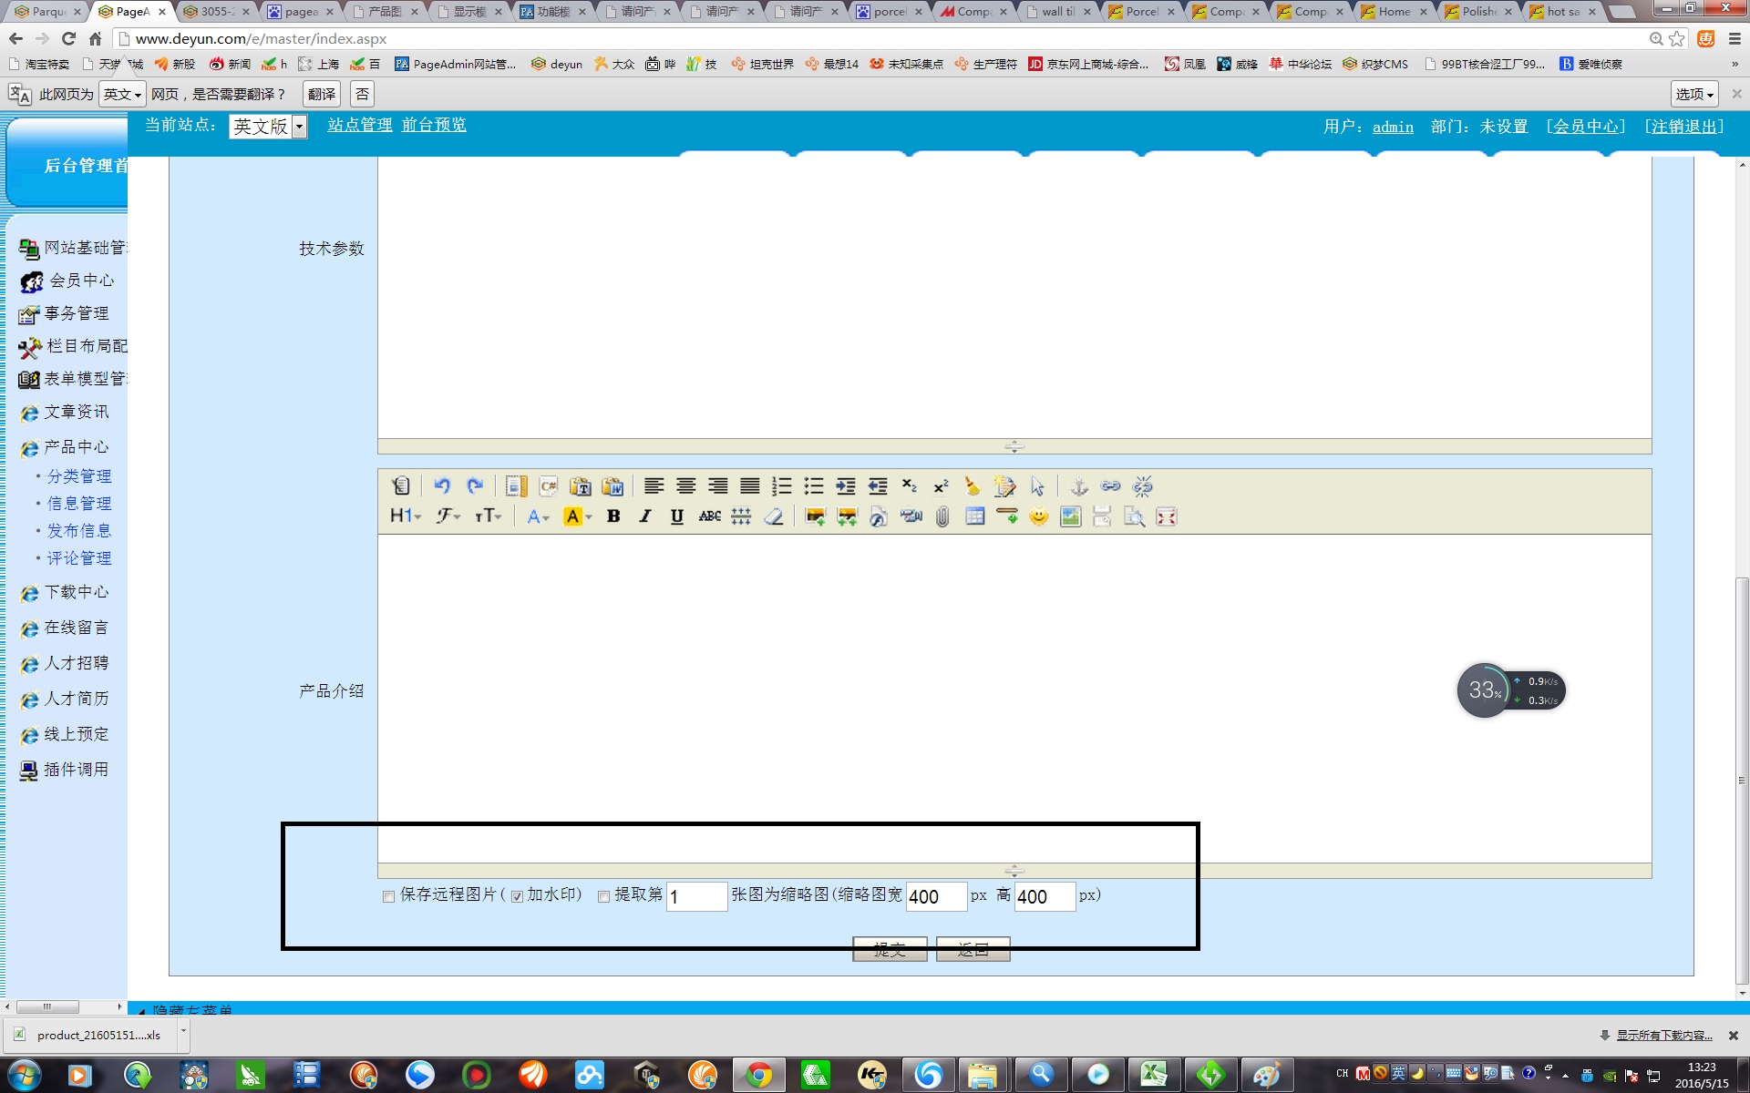
Task: Open the text background color dropdown
Action: [589, 517]
